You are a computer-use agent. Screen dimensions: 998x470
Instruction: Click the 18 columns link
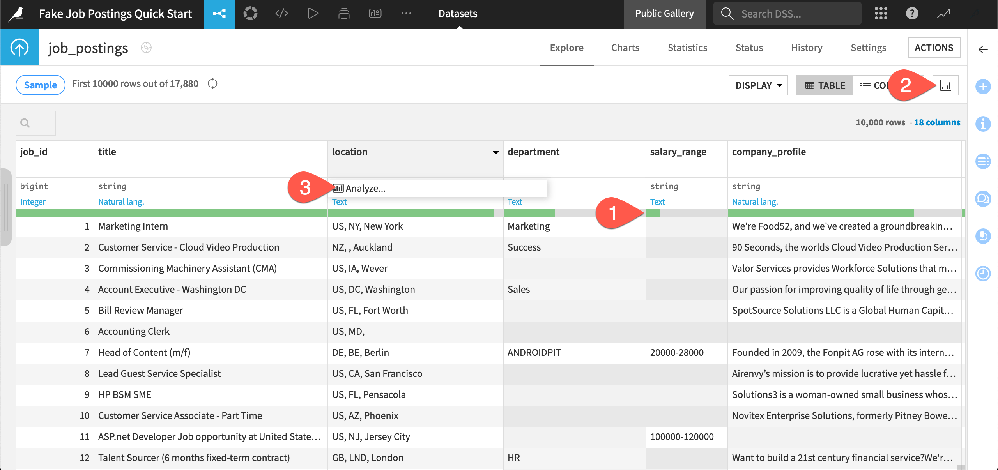(937, 122)
